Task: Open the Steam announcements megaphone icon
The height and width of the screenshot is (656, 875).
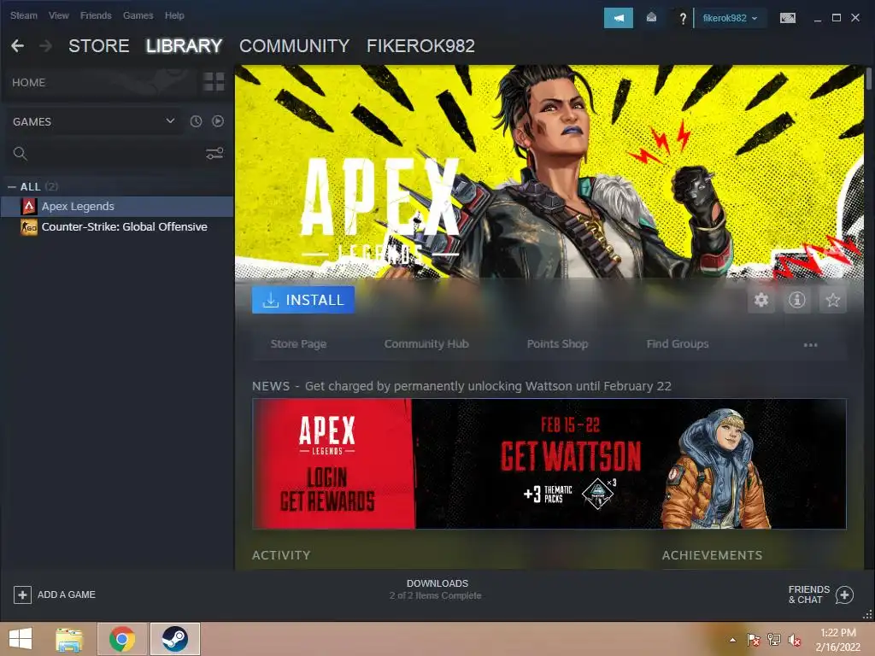Action: click(619, 18)
